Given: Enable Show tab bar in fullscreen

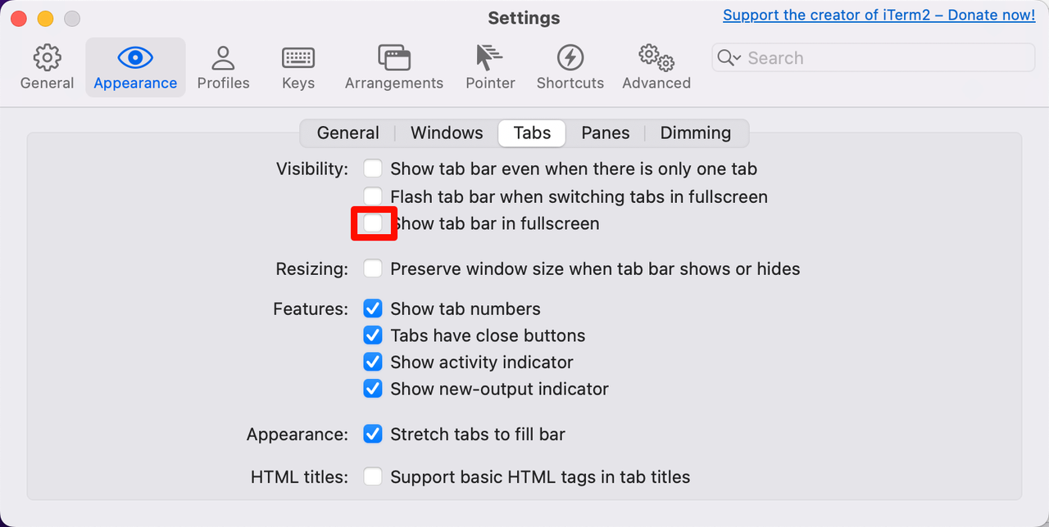Looking at the screenshot, I should (x=374, y=223).
